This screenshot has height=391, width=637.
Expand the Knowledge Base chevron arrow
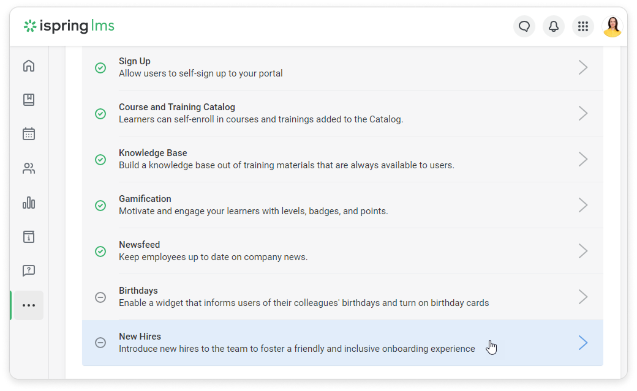(x=583, y=159)
